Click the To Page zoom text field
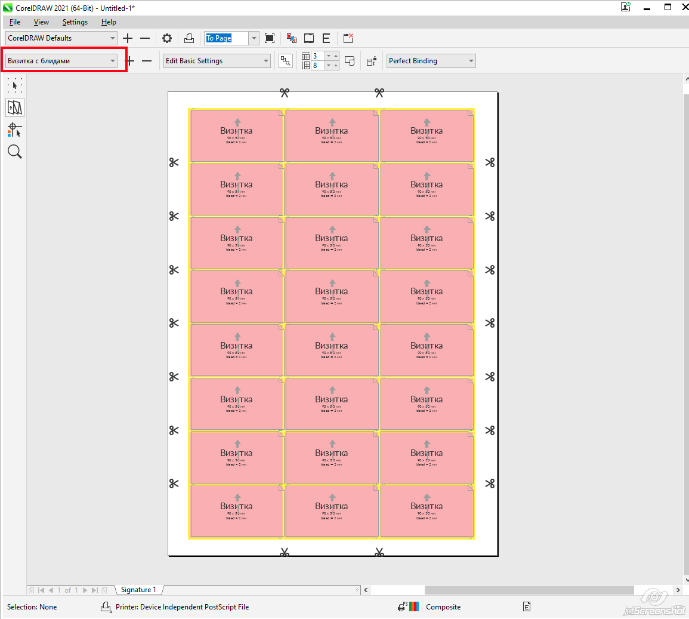This screenshot has height=619, width=689. coord(226,38)
